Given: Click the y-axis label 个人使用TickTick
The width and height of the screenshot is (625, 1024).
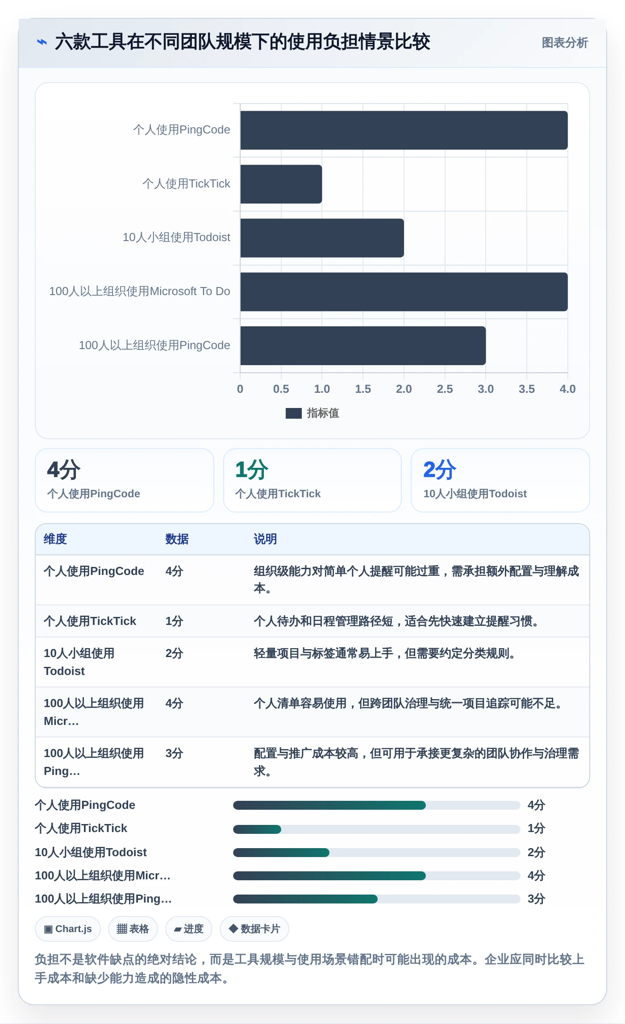Looking at the screenshot, I should [186, 184].
